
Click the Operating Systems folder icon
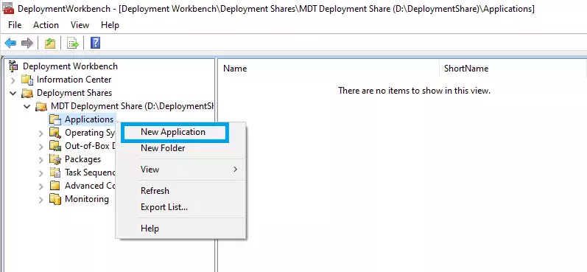click(55, 133)
